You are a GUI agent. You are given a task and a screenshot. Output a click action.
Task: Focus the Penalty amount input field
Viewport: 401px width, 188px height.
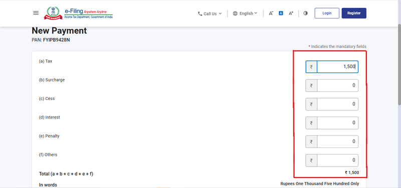pyautogui.click(x=337, y=141)
